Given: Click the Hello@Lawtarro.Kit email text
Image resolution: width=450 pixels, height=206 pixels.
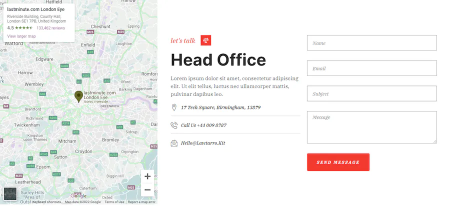Looking at the screenshot, I should 203,143.
